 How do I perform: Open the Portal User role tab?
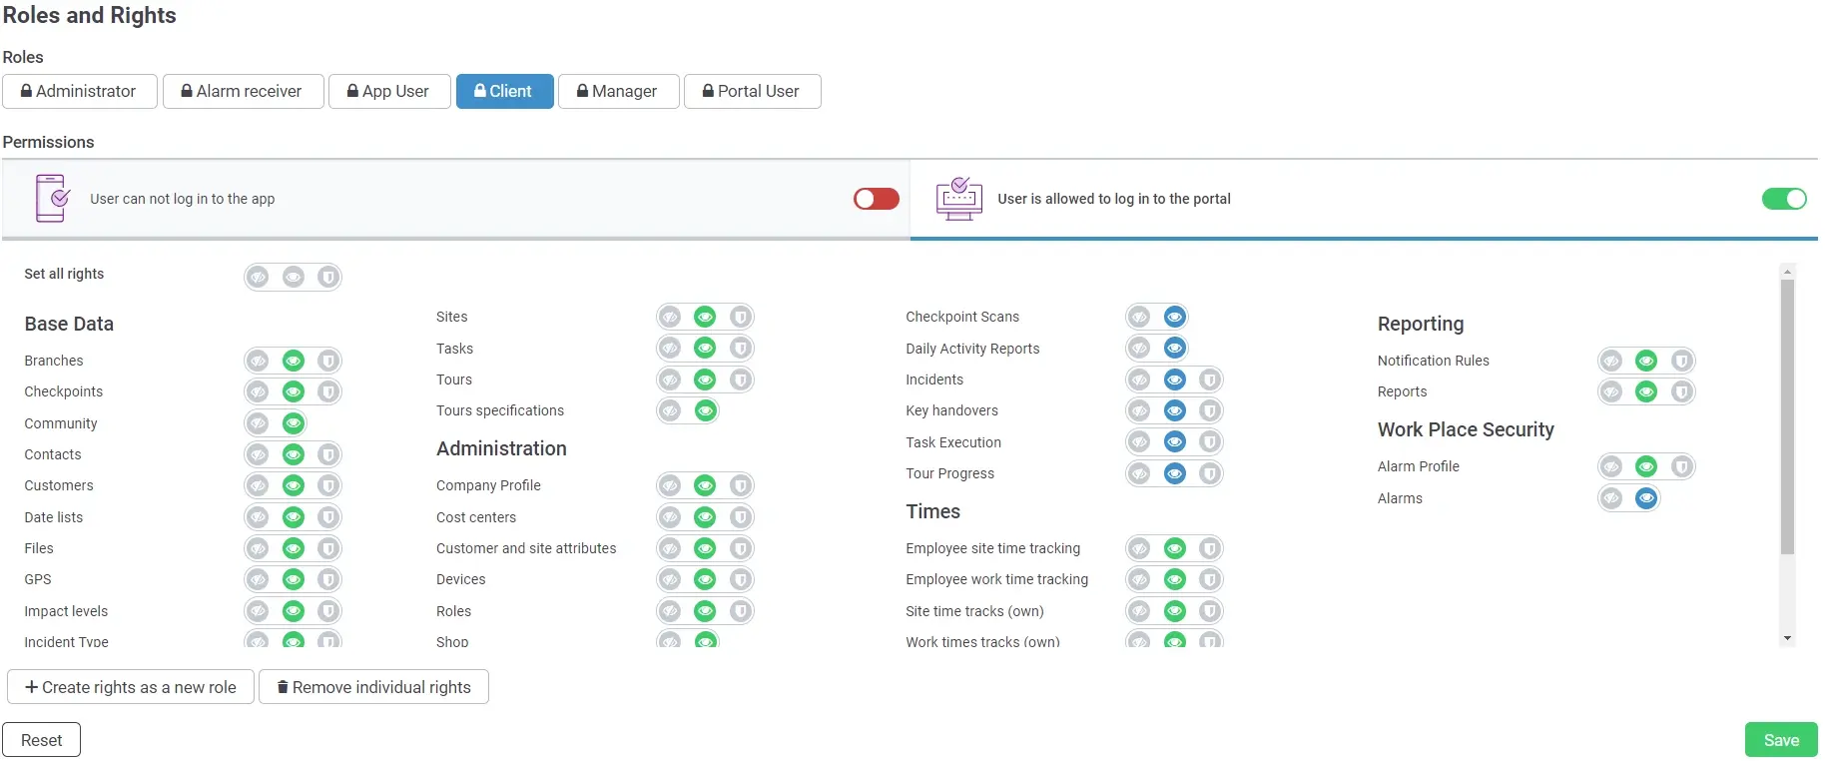pyautogui.click(x=752, y=91)
